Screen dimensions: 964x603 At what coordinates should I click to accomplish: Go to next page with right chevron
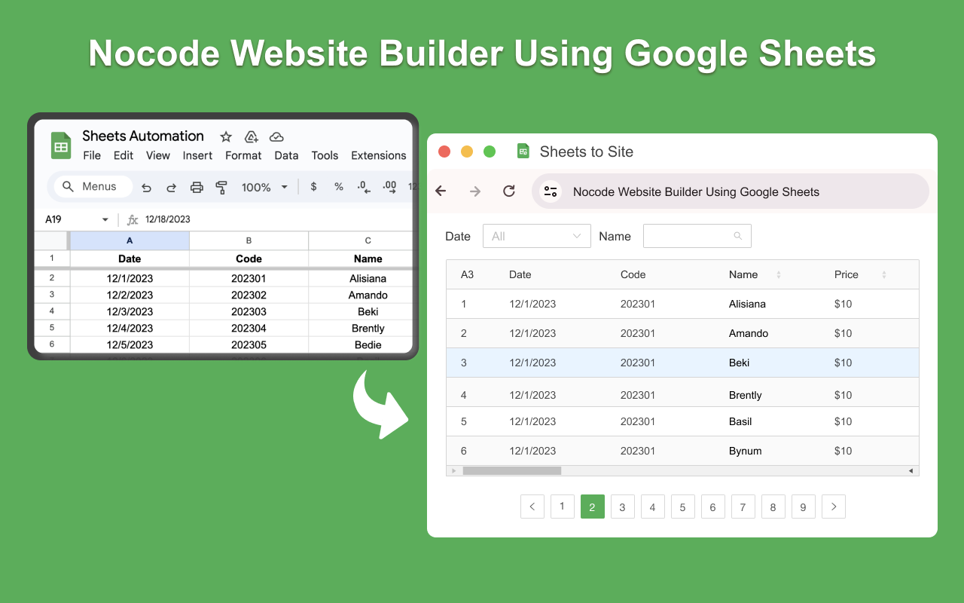(x=834, y=507)
